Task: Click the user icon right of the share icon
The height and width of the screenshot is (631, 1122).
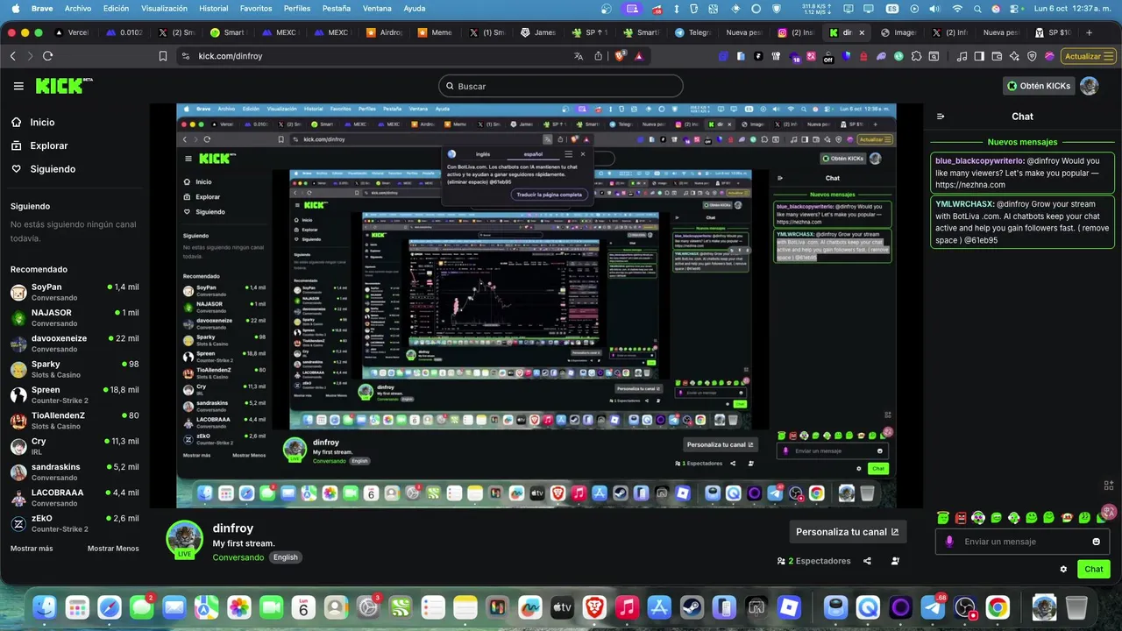Action: point(895,561)
